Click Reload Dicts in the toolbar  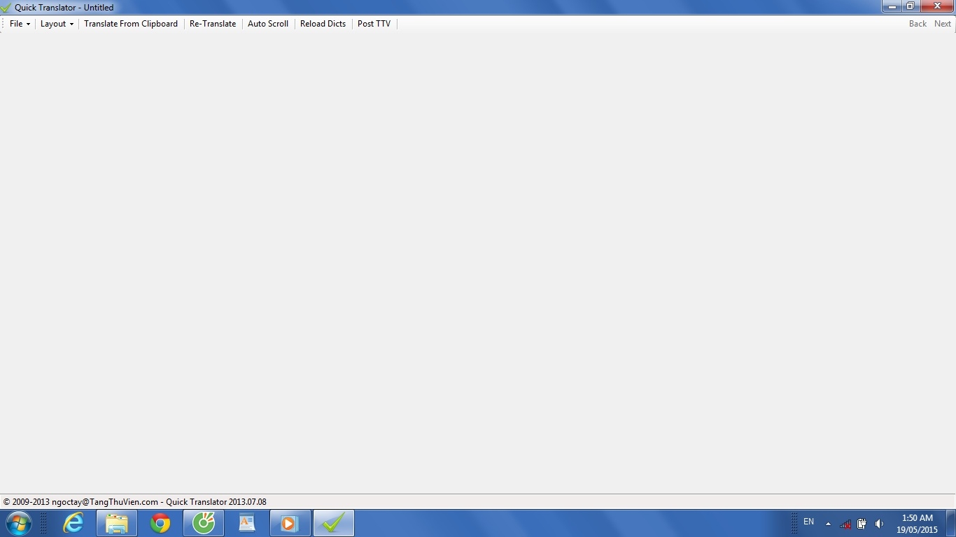[323, 24]
